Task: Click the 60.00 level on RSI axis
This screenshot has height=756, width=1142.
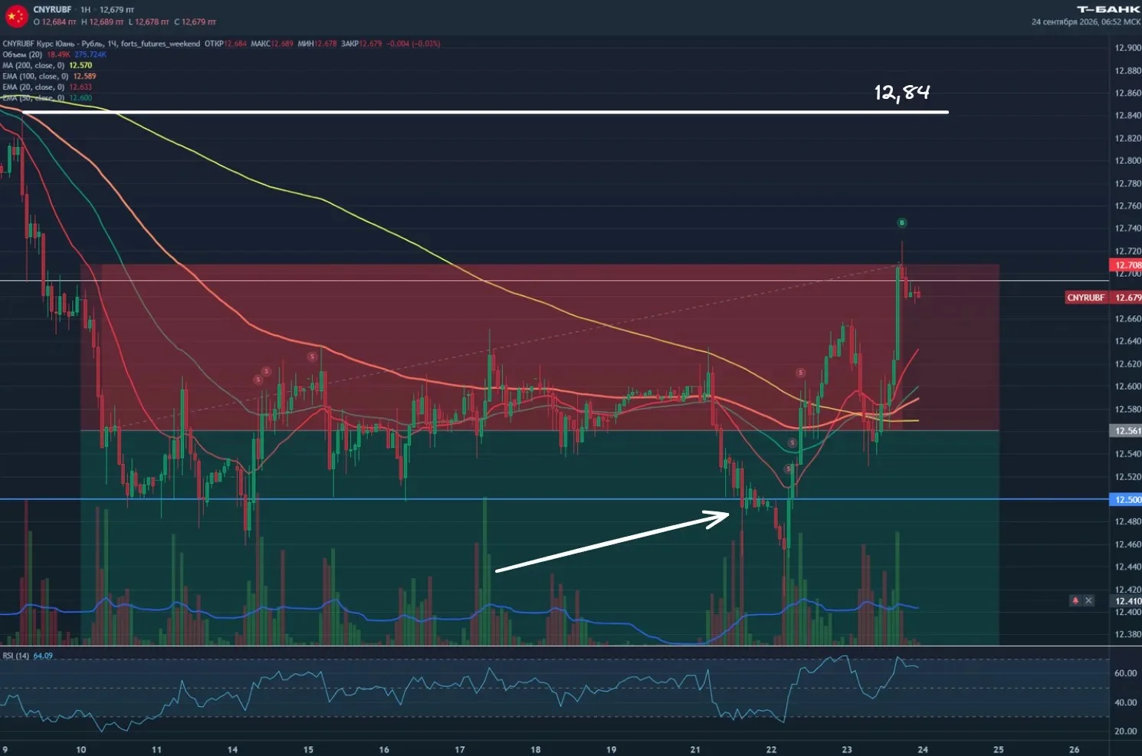Action: pyautogui.click(x=1125, y=673)
